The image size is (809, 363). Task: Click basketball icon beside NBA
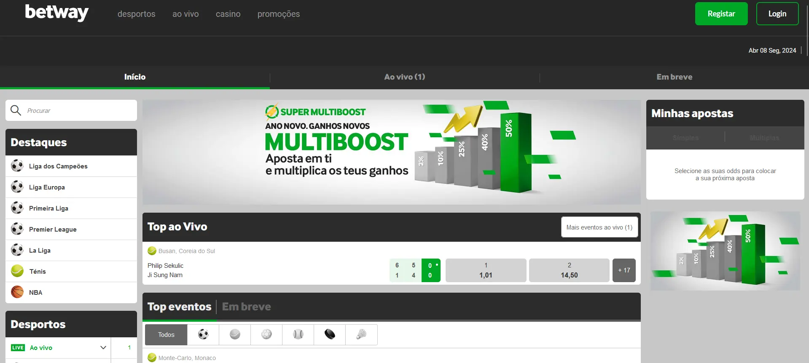click(17, 292)
